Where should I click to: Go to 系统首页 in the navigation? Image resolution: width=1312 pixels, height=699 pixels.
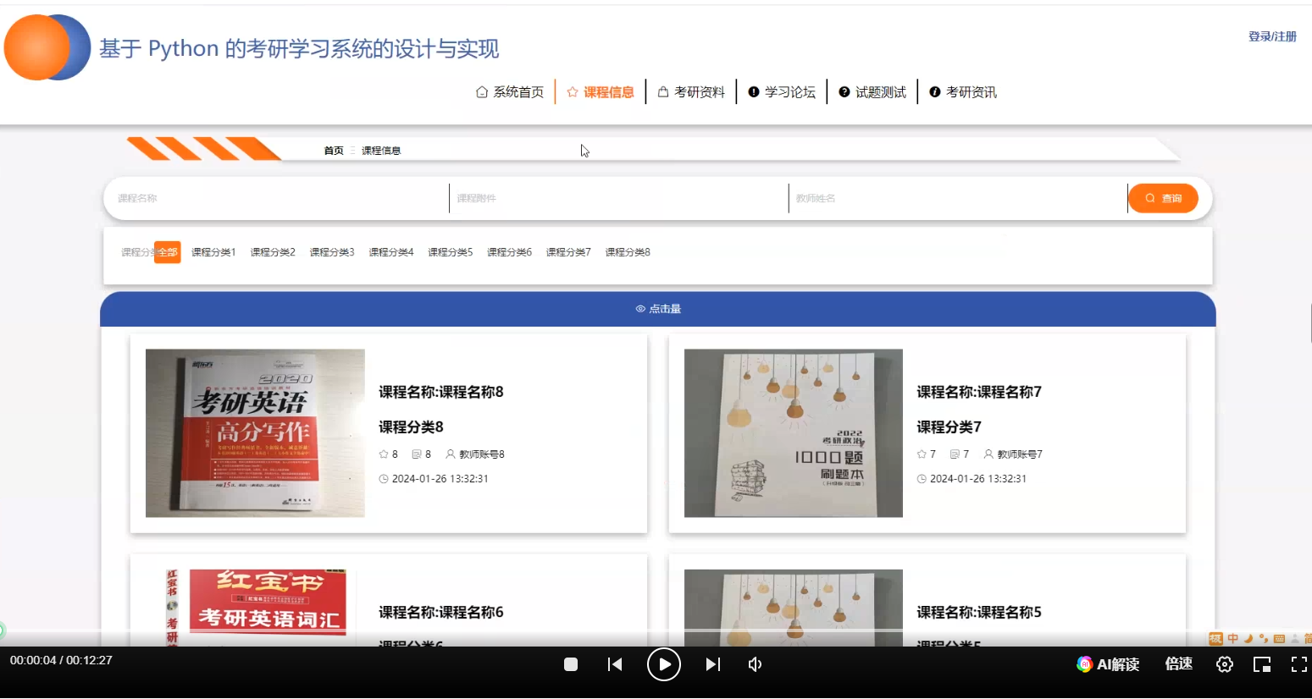point(510,92)
